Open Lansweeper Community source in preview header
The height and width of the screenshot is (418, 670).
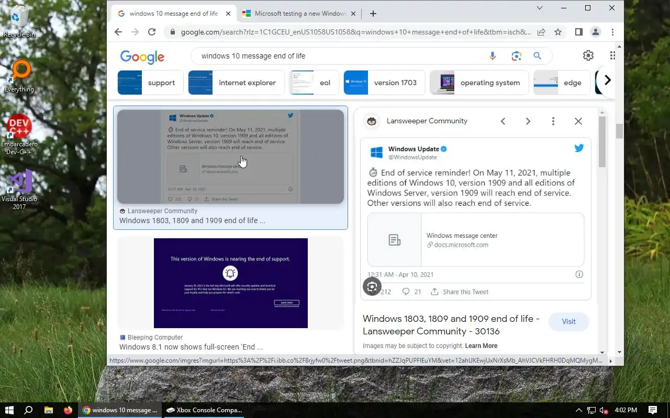pyautogui.click(x=427, y=121)
